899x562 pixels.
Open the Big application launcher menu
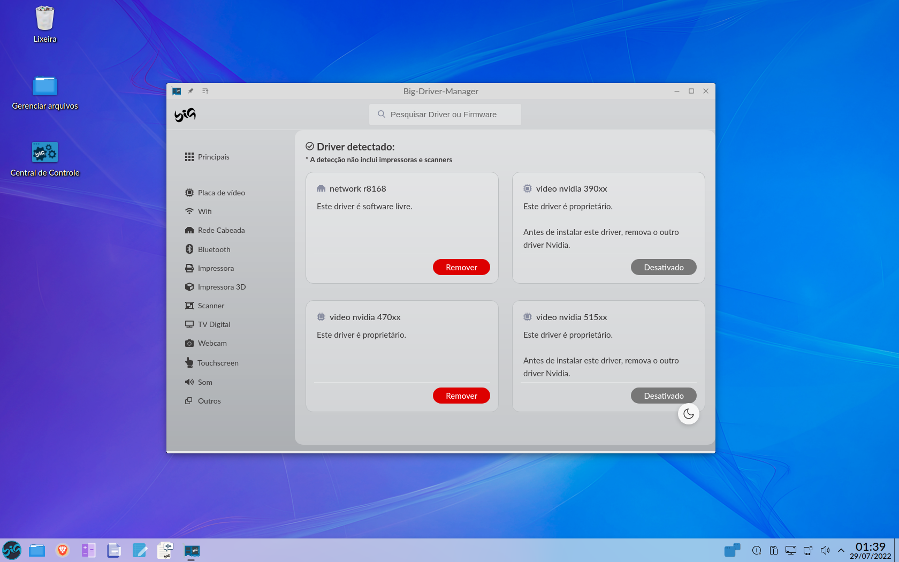point(12,550)
